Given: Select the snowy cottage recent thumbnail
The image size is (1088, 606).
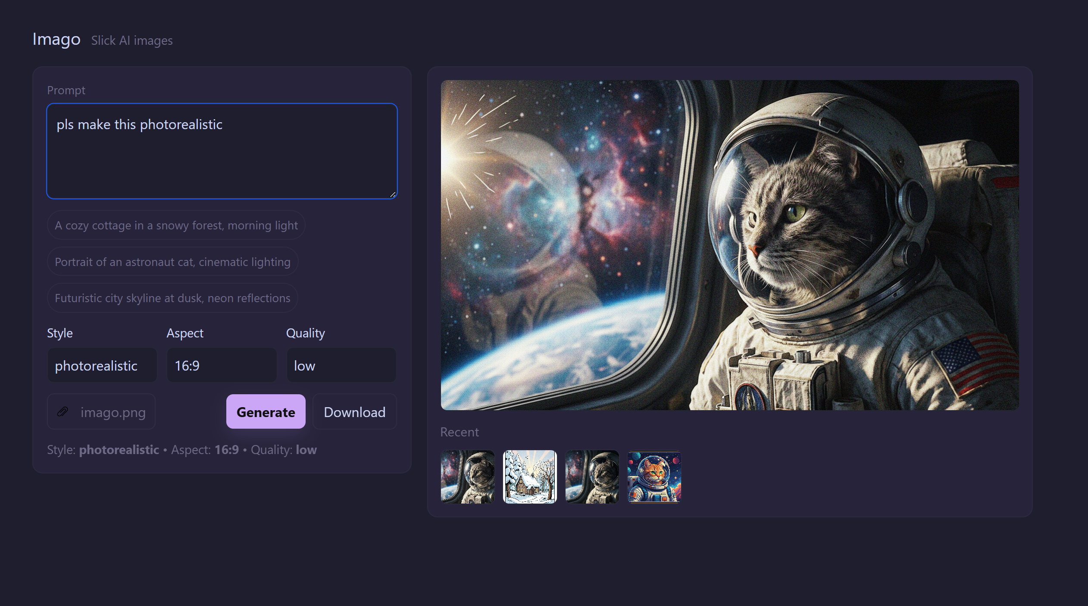Looking at the screenshot, I should tap(530, 476).
